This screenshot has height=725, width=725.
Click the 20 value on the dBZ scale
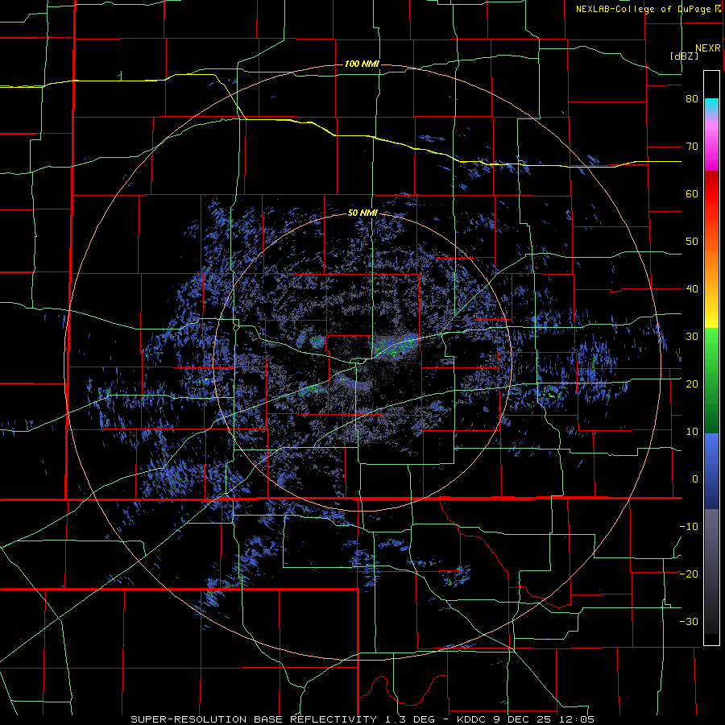pyautogui.click(x=692, y=384)
